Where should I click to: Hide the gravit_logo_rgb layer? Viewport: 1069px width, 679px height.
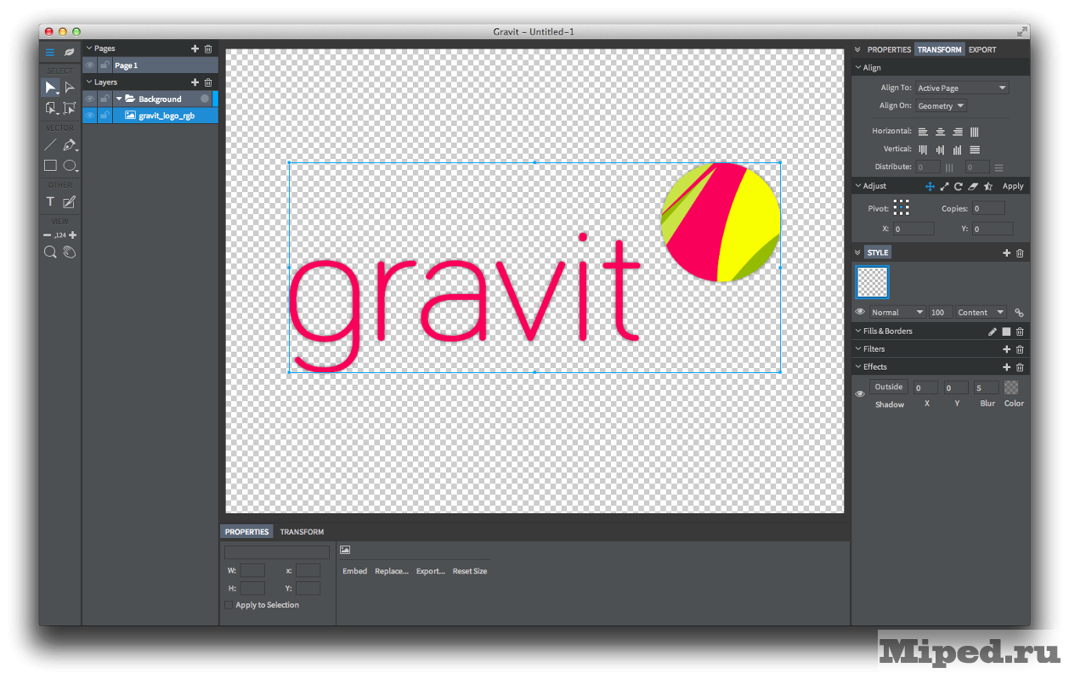pyautogui.click(x=89, y=116)
